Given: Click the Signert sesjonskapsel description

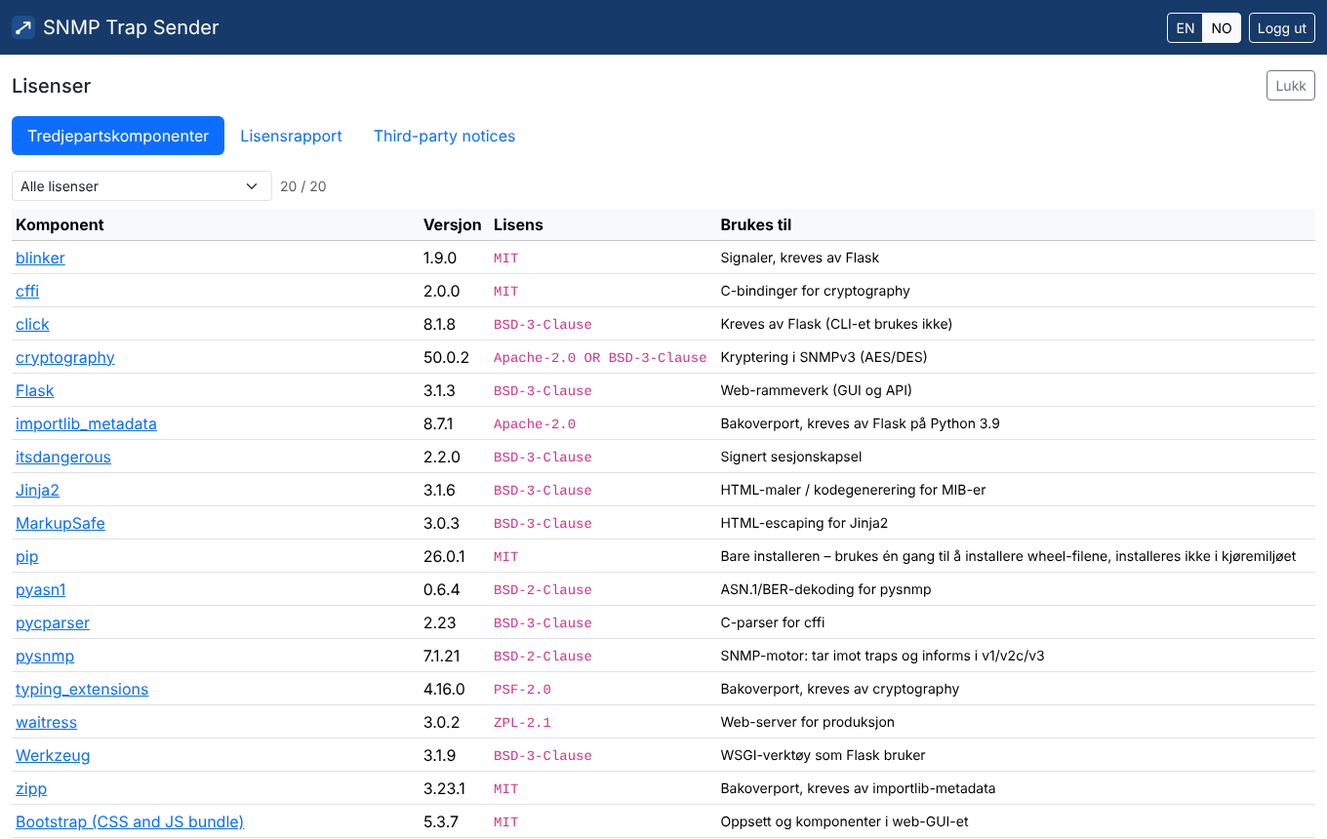Looking at the screenshot, I should click(x=791, y=457).
